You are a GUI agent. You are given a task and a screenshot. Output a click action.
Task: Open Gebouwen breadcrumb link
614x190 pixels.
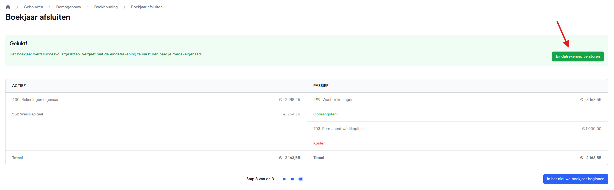click(33, 7)
